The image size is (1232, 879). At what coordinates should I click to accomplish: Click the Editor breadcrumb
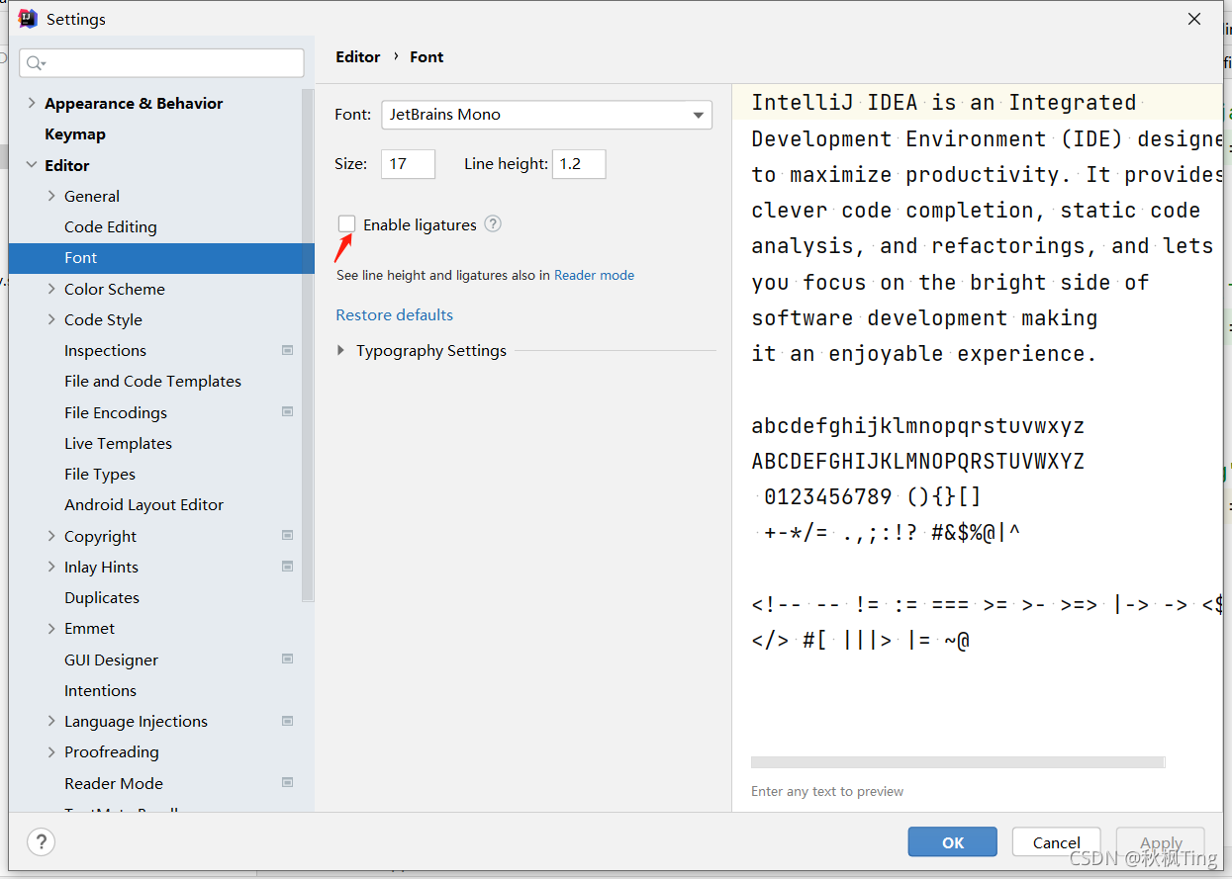[x=358, y=57]
